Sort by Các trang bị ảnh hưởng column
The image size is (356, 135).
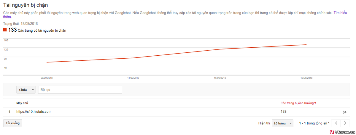pos(297,103)
